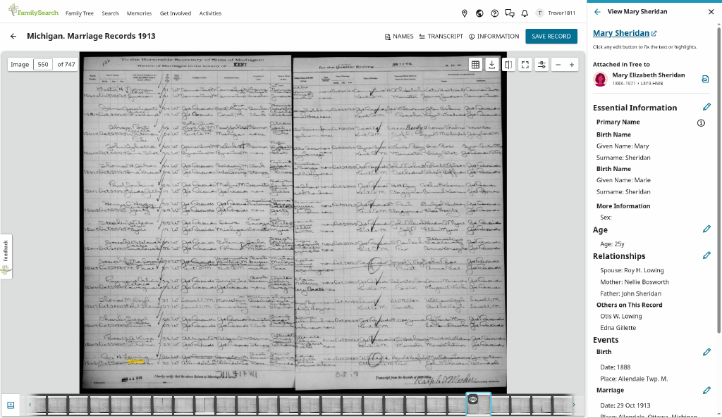The height and width of the screenshot is (418, 722).
Task: Show the INFORMATION tab
Action: 494,37
